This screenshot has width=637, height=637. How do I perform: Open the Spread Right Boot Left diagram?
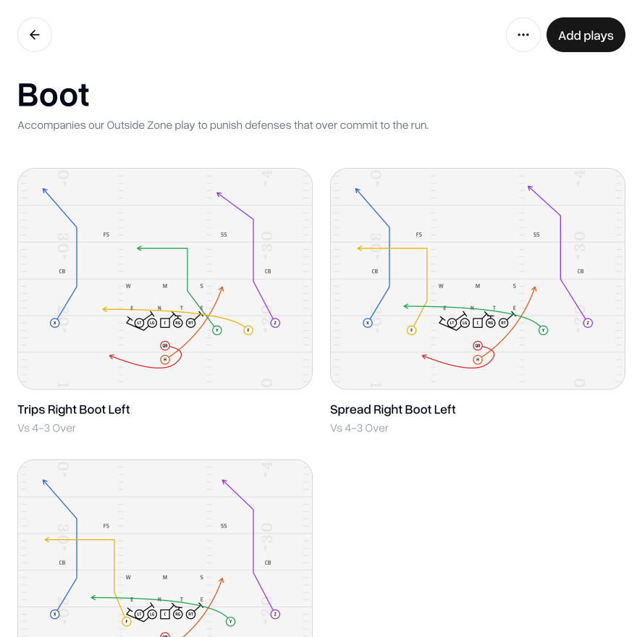click(478, 279)
